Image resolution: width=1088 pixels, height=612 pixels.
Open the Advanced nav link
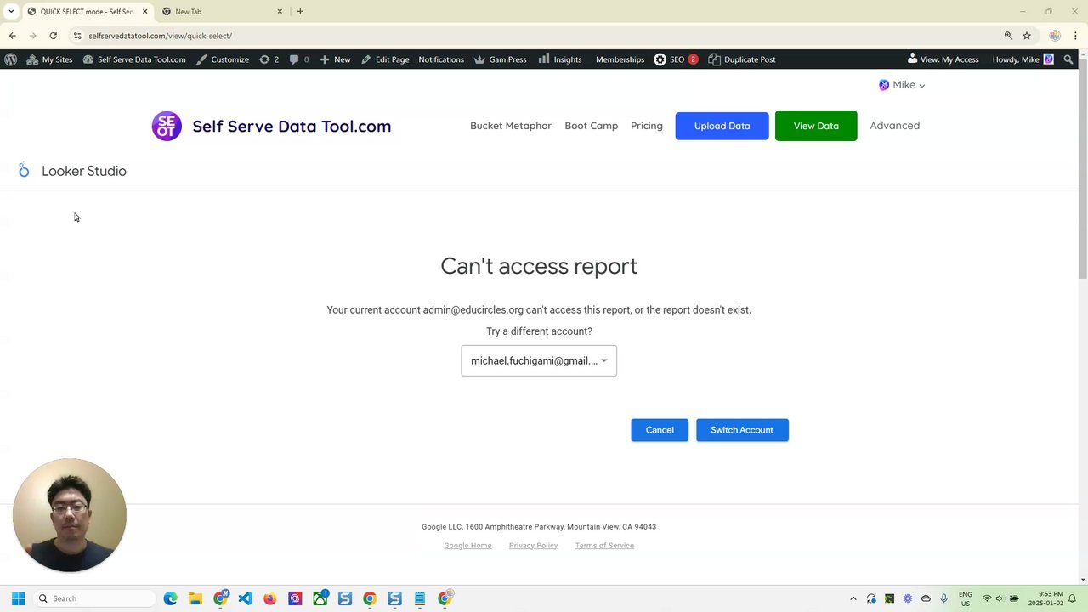coord(895,126)
